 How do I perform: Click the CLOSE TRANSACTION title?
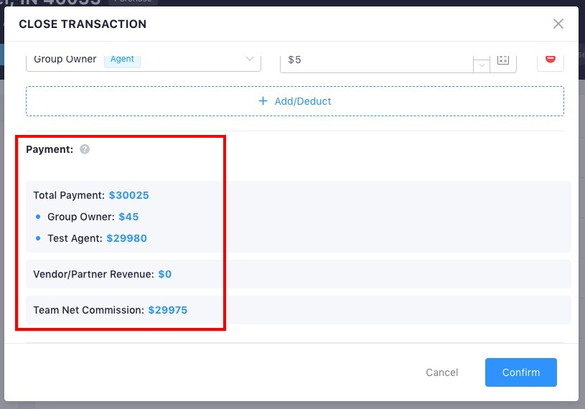tap(83, 24)
